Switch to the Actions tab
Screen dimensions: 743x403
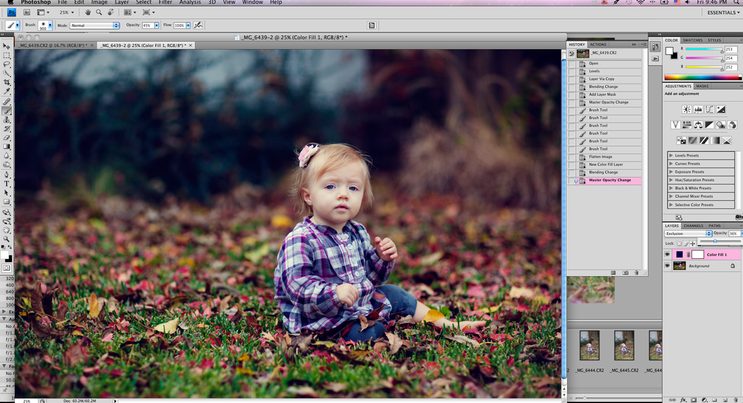tap(598, 45)
